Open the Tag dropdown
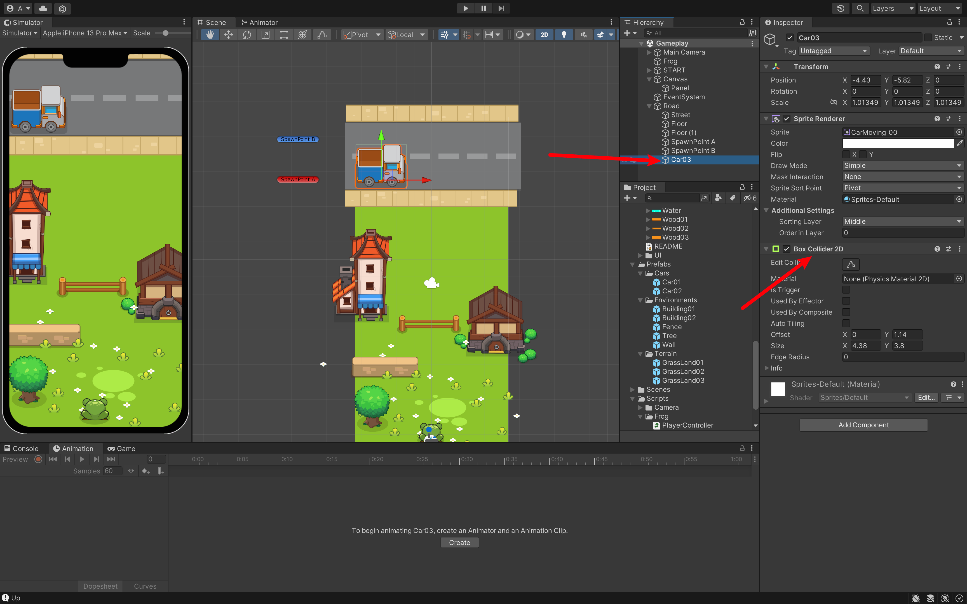Image resolution: width=967 pixels, height=604 pixels. [834, 51]
